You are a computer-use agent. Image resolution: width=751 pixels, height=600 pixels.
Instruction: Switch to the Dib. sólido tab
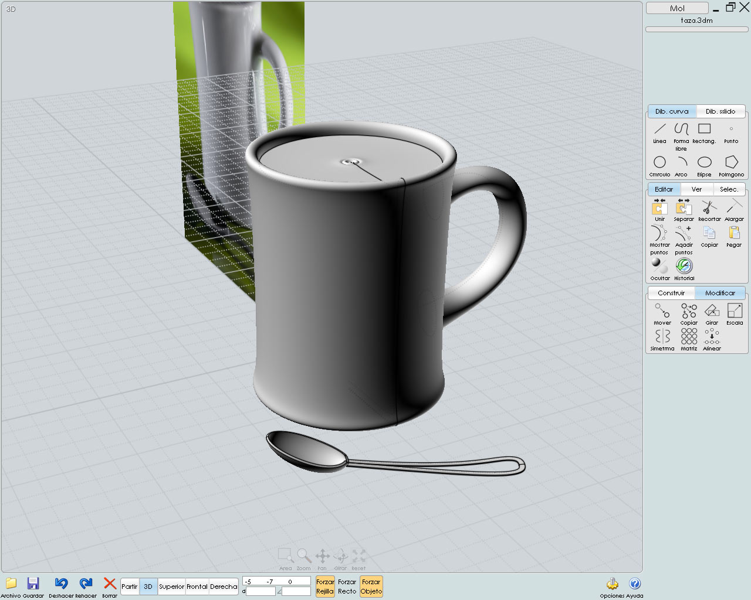coord(720,111)
